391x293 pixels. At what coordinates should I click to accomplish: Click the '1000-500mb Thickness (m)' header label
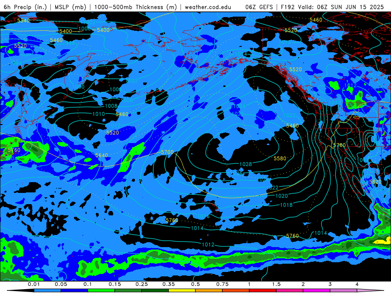pyautogui.click(x=135, y=7)
